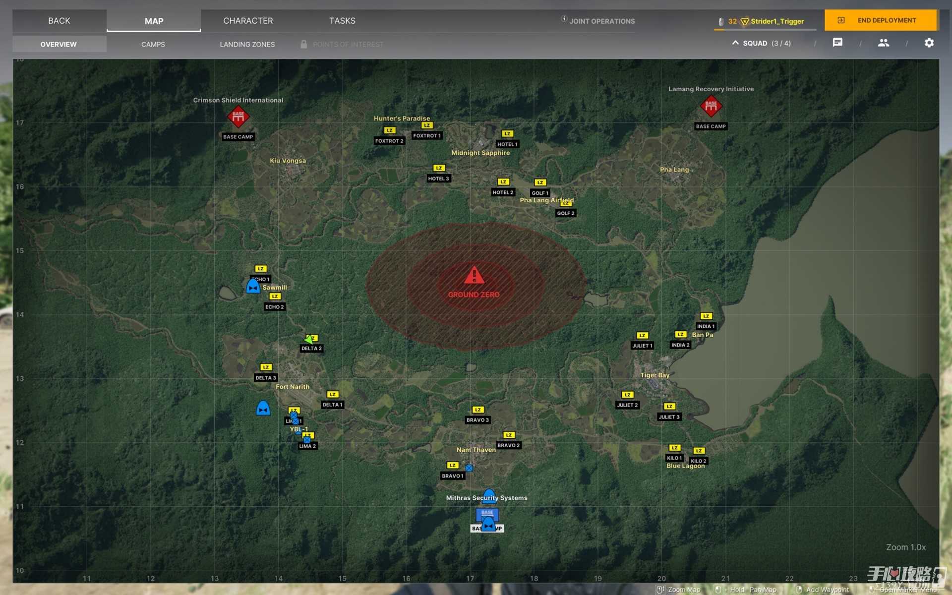Click the Hunter's Paradise location label

coord(402,119)
